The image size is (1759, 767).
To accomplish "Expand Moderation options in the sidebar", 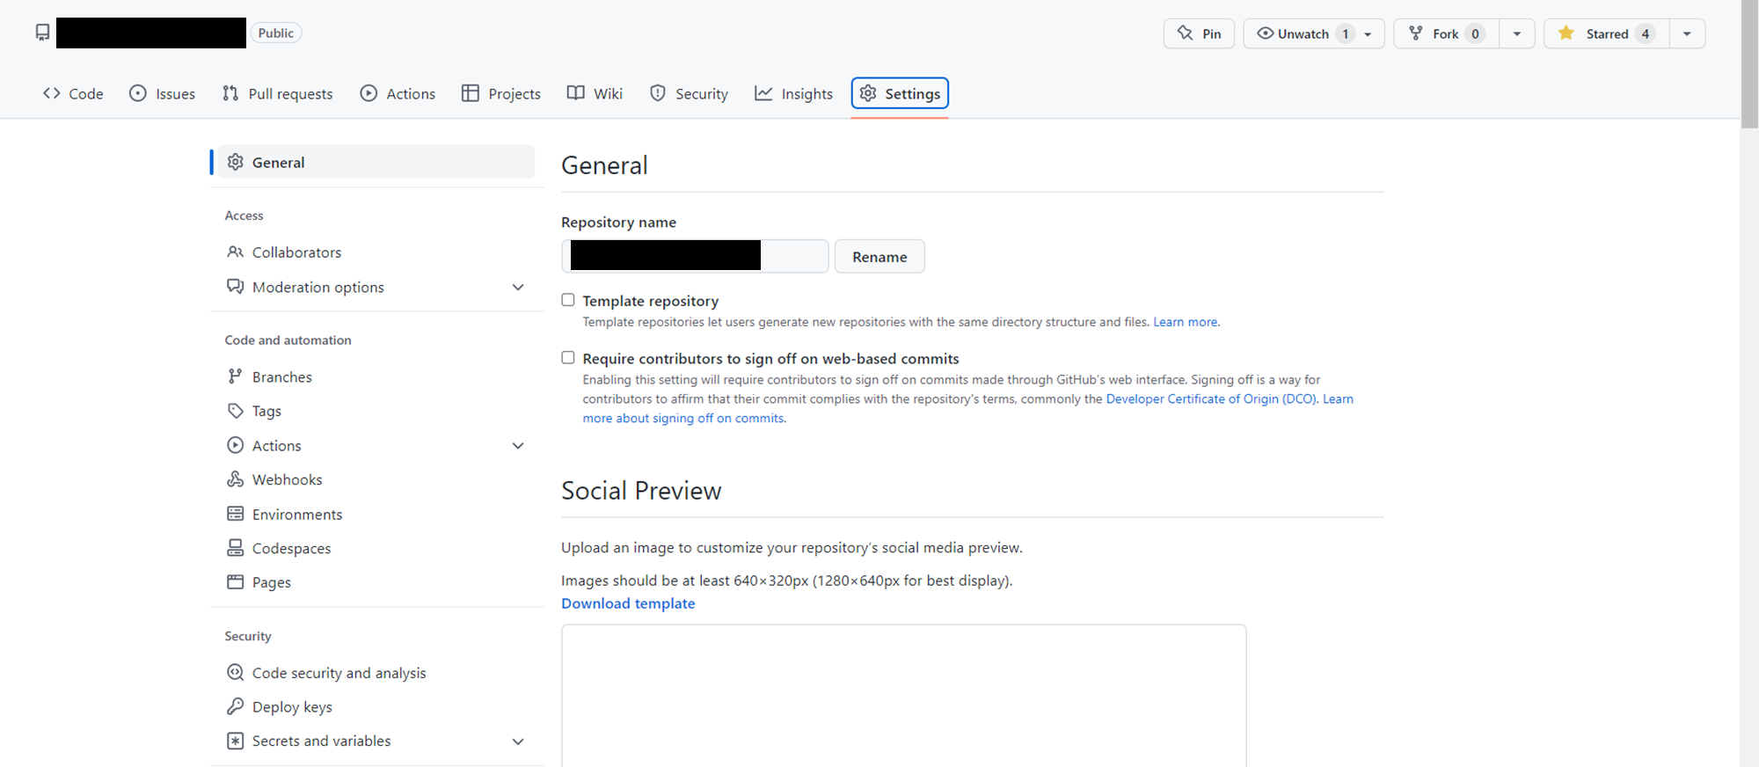I will (518, 288).
